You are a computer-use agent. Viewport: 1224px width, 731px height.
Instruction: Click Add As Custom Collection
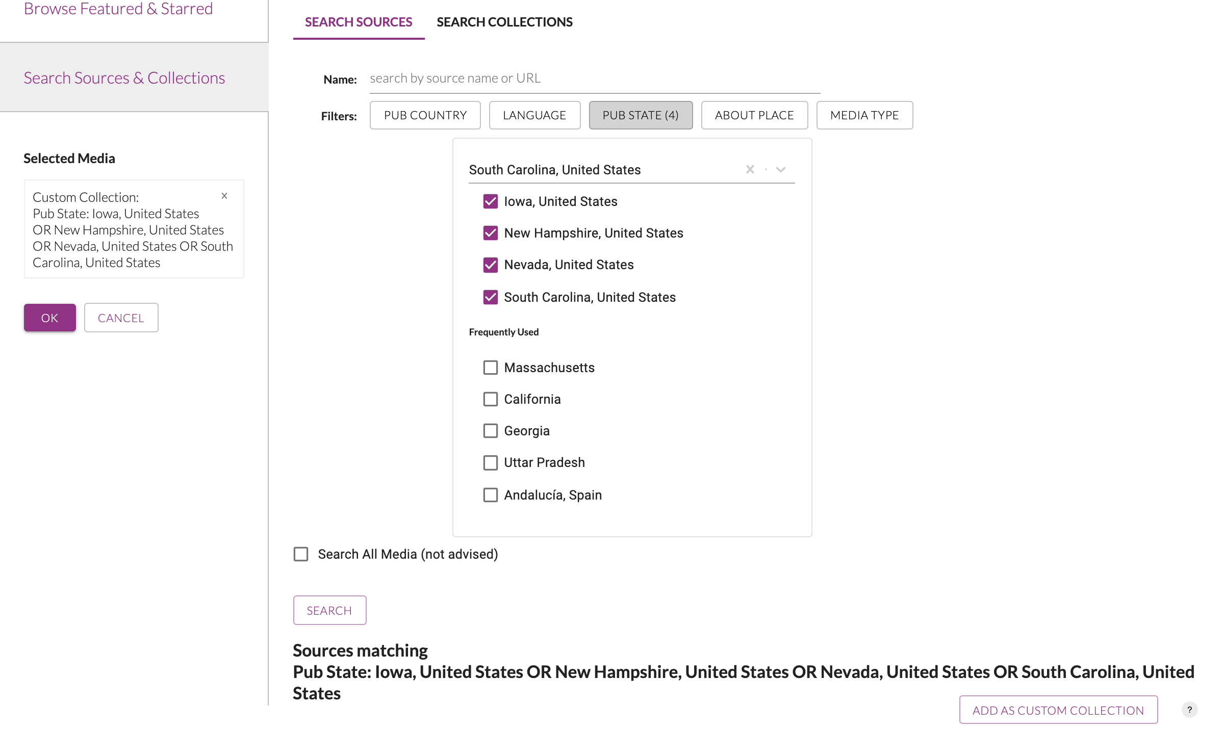coord(1058,710)
